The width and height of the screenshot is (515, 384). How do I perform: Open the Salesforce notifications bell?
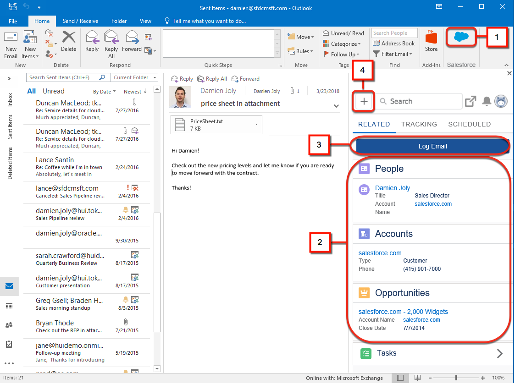[x=487, y=101]
